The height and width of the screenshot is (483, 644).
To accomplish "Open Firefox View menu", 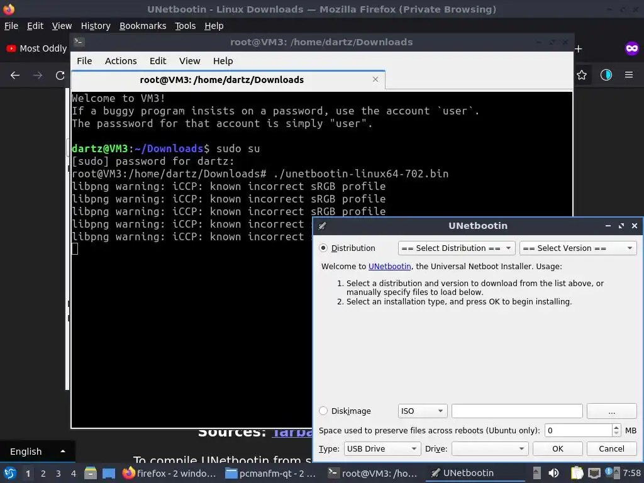I will click(x=62, y=26).
